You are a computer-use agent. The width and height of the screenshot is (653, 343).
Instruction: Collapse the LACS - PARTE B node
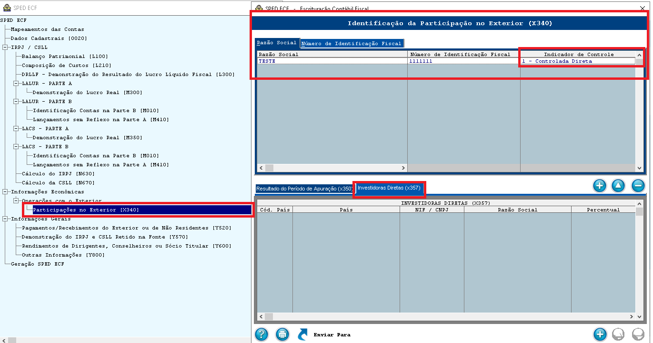tap(16, 146)
